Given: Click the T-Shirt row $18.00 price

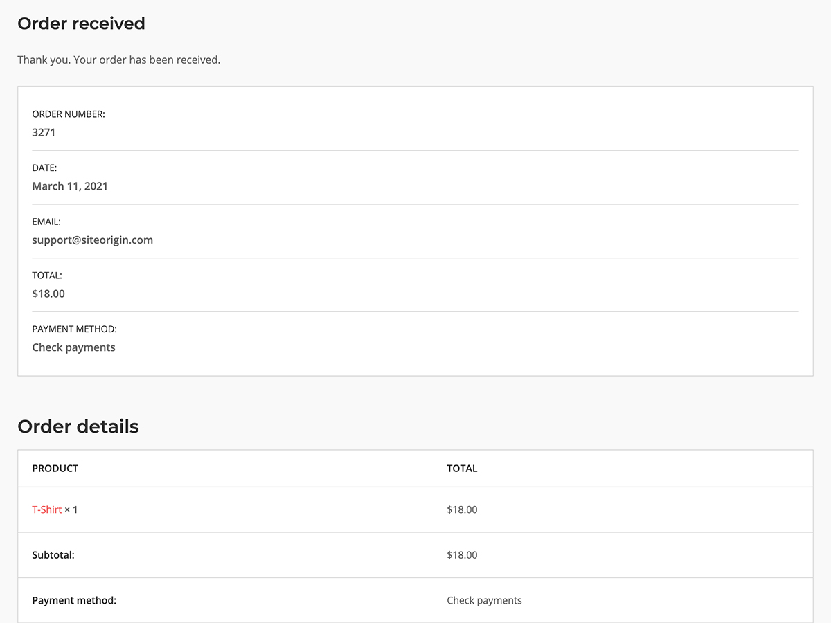Looking at the screenshot, I should [462, 509].
